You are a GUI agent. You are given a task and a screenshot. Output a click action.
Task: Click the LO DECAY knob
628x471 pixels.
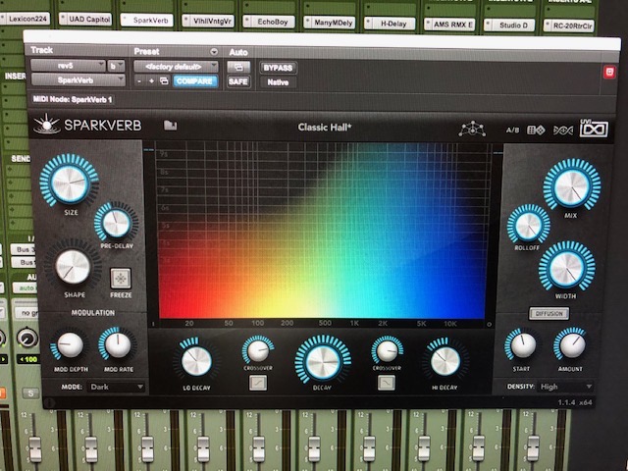coord(196,360)
